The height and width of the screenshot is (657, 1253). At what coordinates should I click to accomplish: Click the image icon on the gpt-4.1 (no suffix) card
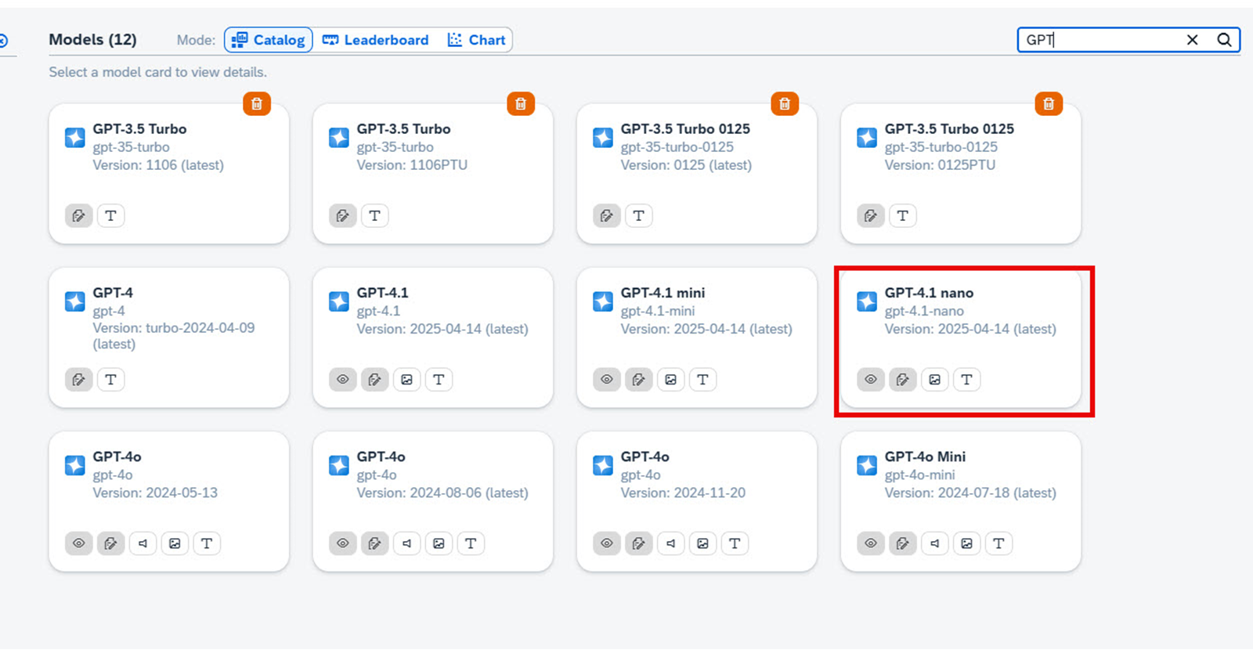[x=406, y=380]
